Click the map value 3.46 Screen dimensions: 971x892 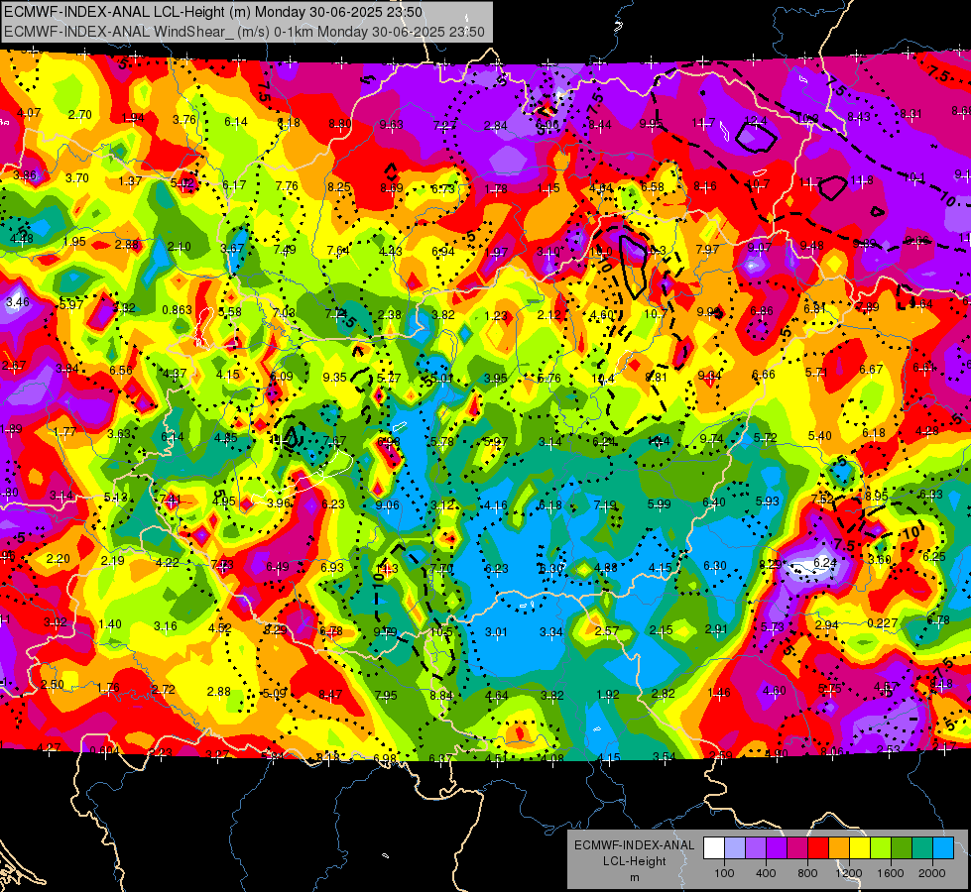tap(17, 302)
